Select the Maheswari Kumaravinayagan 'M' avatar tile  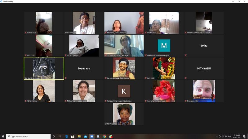point(164,45)
